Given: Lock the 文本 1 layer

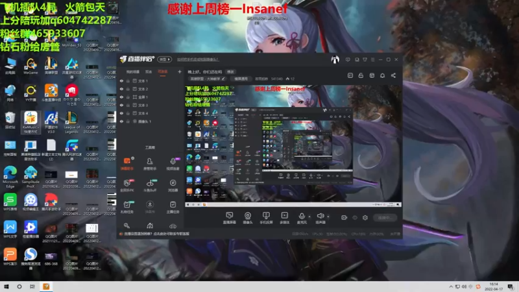Looking at the screenshot, I should 128,80.
